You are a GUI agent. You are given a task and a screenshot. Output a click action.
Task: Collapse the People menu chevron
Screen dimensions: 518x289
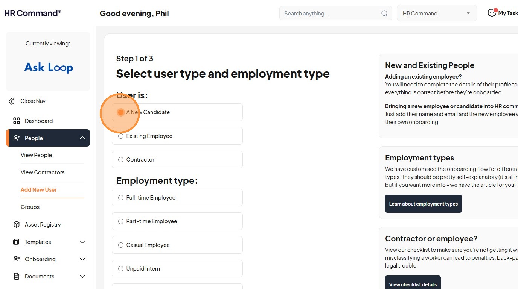coord(82,138)
